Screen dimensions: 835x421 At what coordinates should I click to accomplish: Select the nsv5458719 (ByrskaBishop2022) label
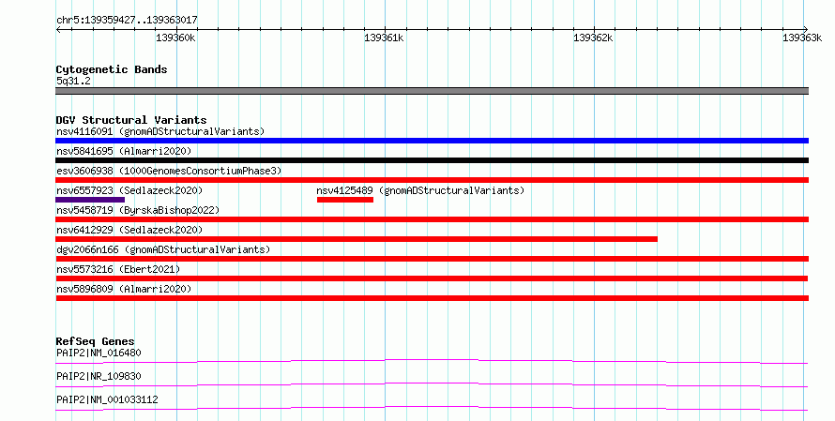coord(138,210)
